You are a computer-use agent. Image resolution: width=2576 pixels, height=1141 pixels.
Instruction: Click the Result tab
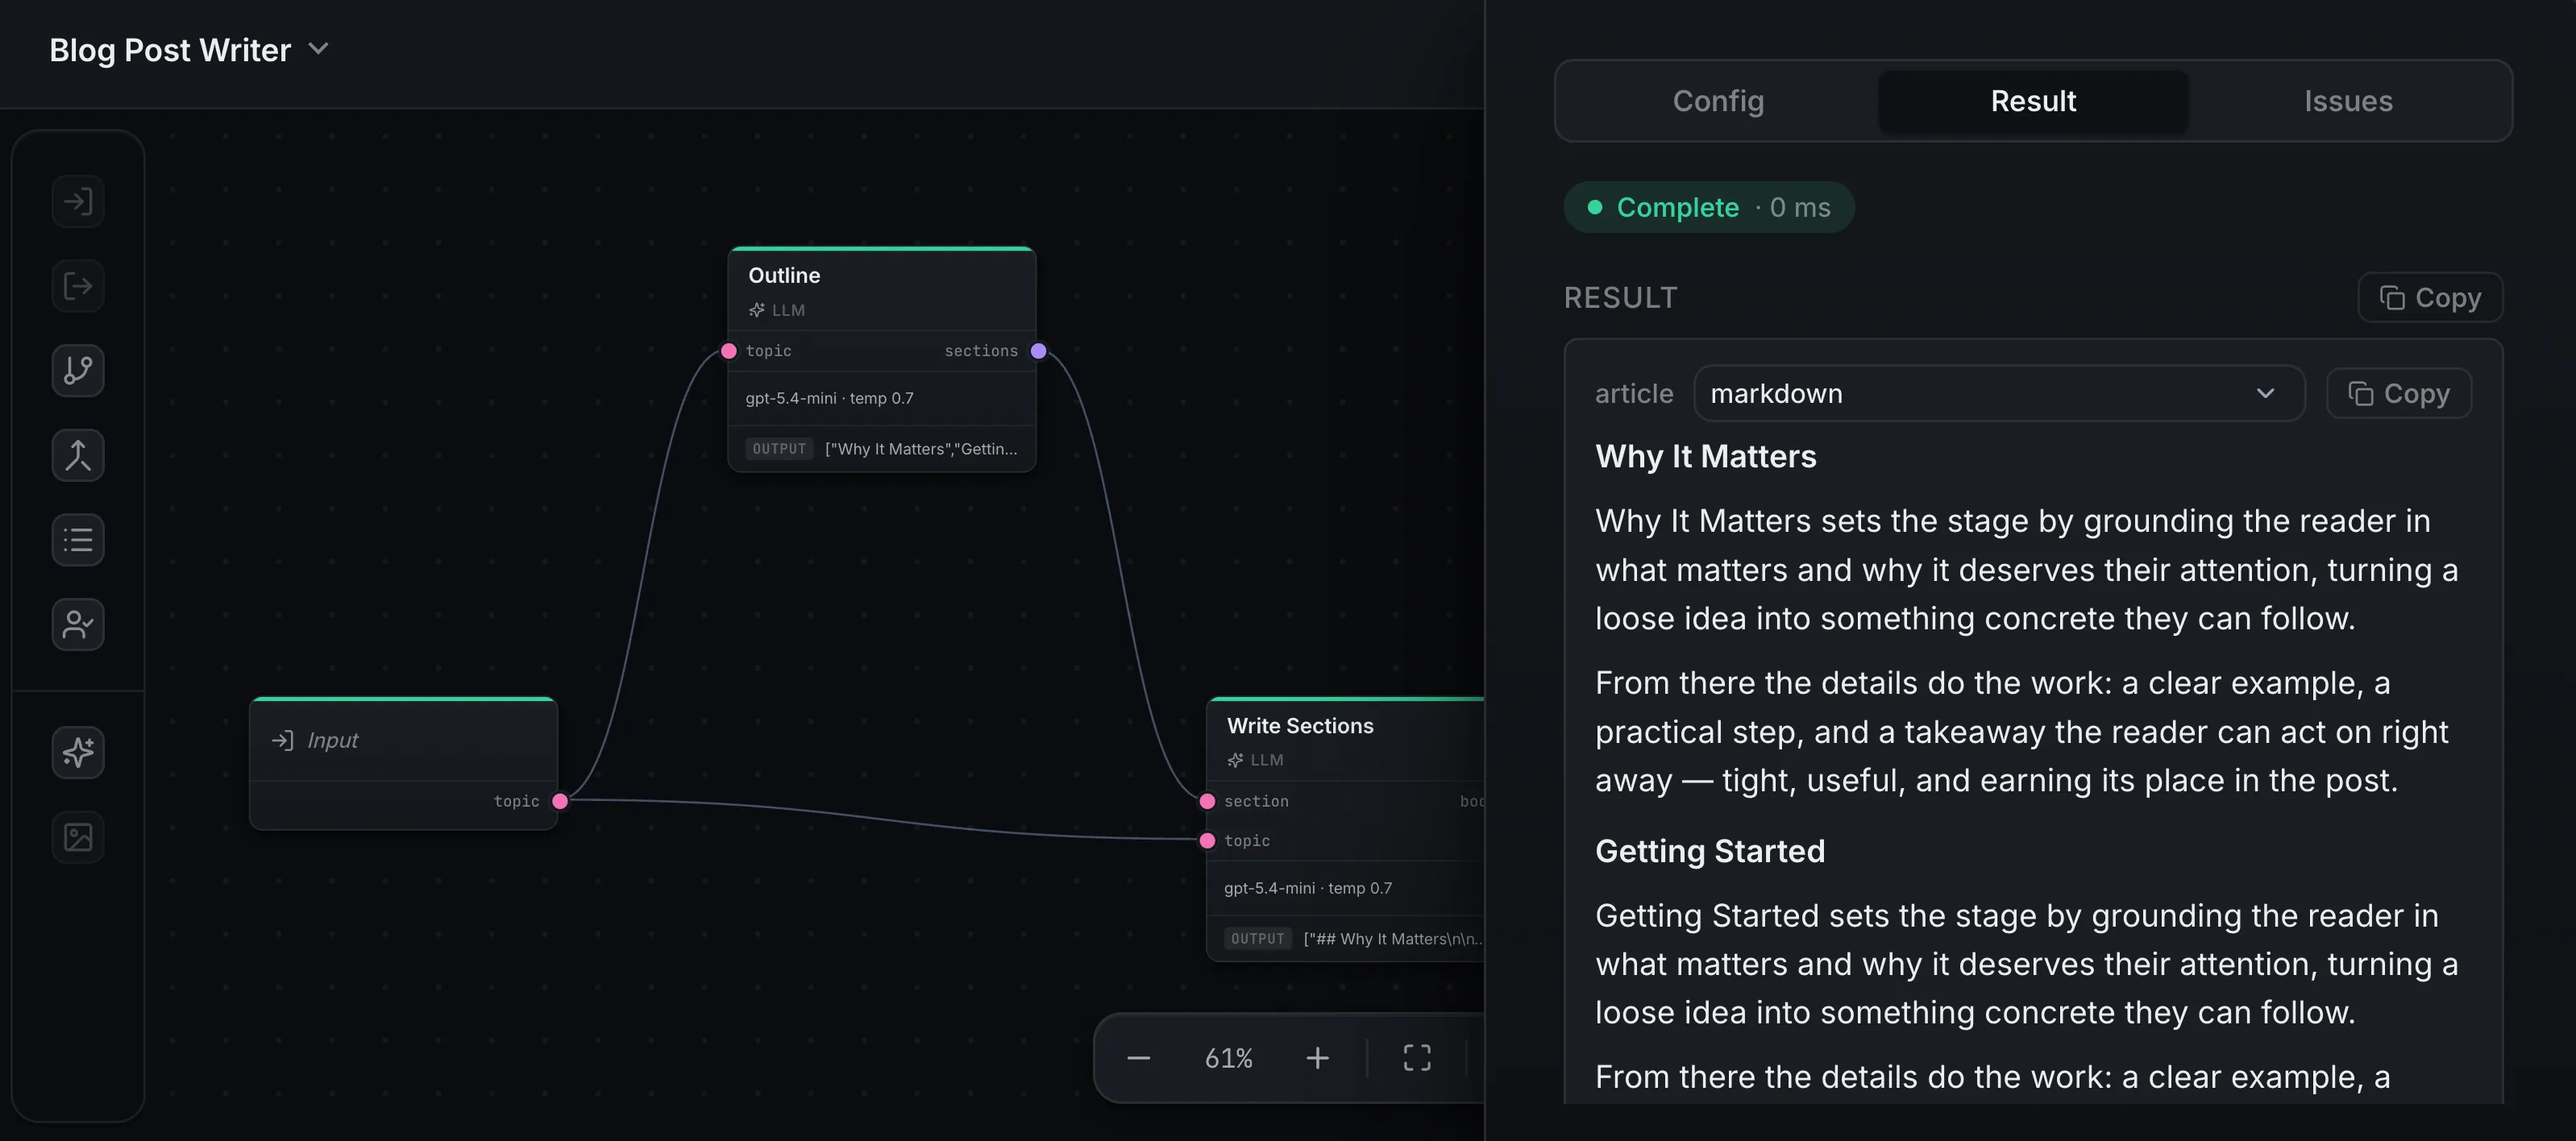2033,101
